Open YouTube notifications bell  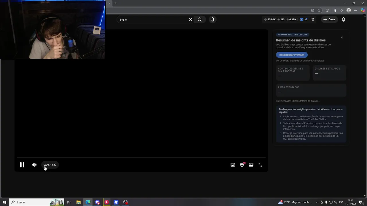point(343,19)
